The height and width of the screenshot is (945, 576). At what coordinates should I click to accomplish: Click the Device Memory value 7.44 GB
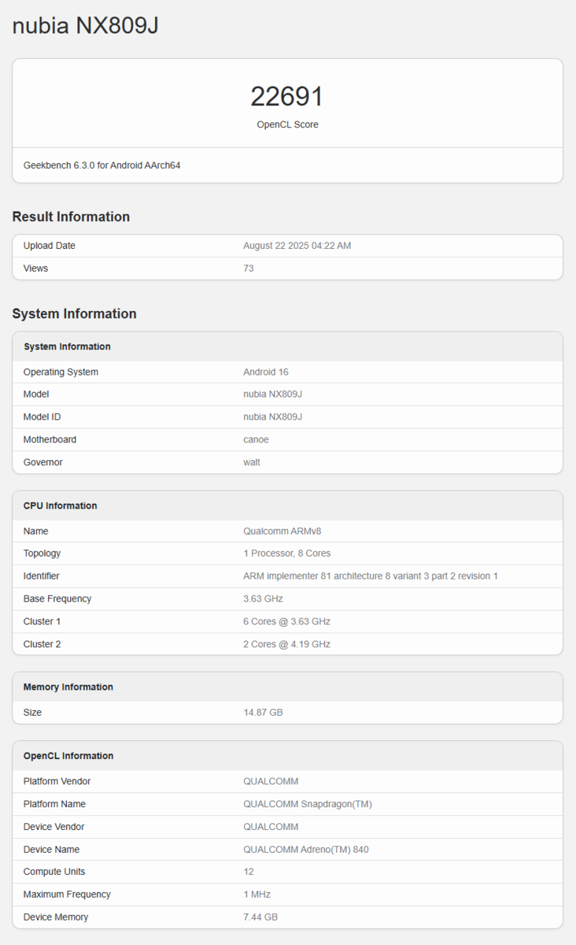click(260, 917)
